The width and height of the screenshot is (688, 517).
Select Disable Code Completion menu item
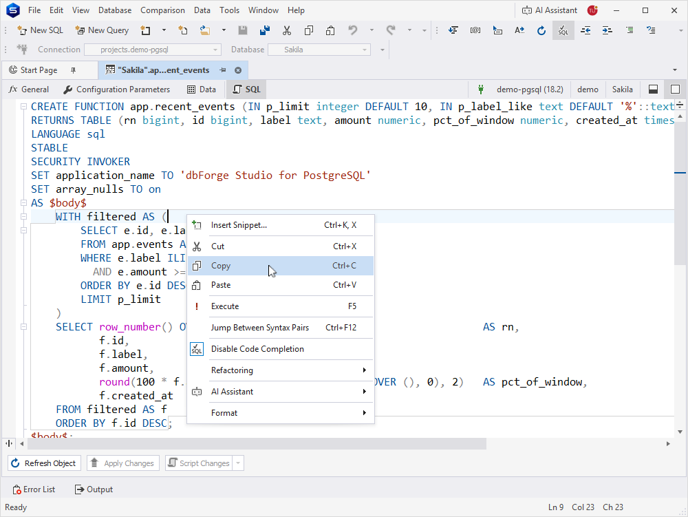[281, 349]
